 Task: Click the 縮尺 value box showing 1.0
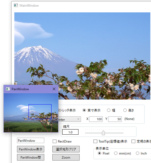point(70,132)
